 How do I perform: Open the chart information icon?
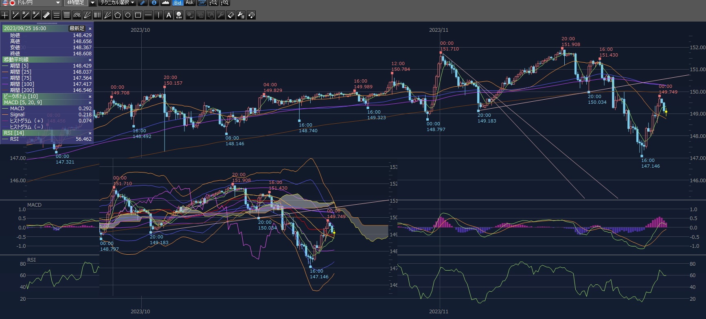pos(154,3)
